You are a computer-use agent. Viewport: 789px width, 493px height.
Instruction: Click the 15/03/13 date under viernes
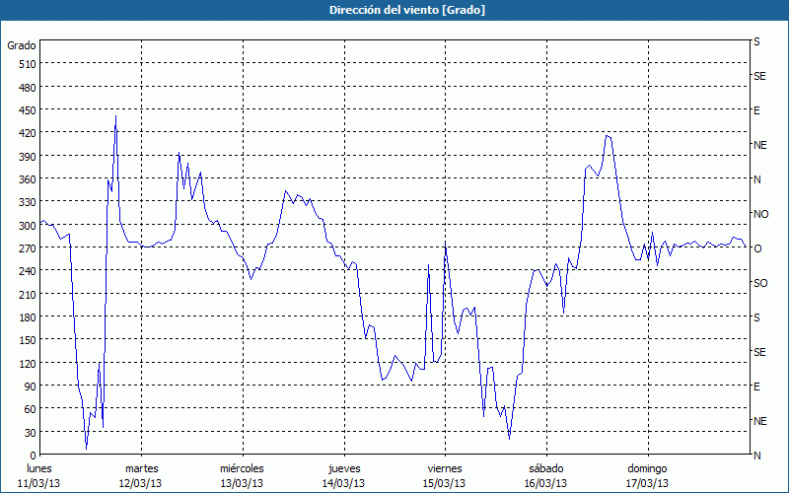[x=444, y=483]
